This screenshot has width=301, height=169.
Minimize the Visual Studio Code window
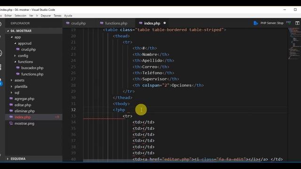click(285, 9)
